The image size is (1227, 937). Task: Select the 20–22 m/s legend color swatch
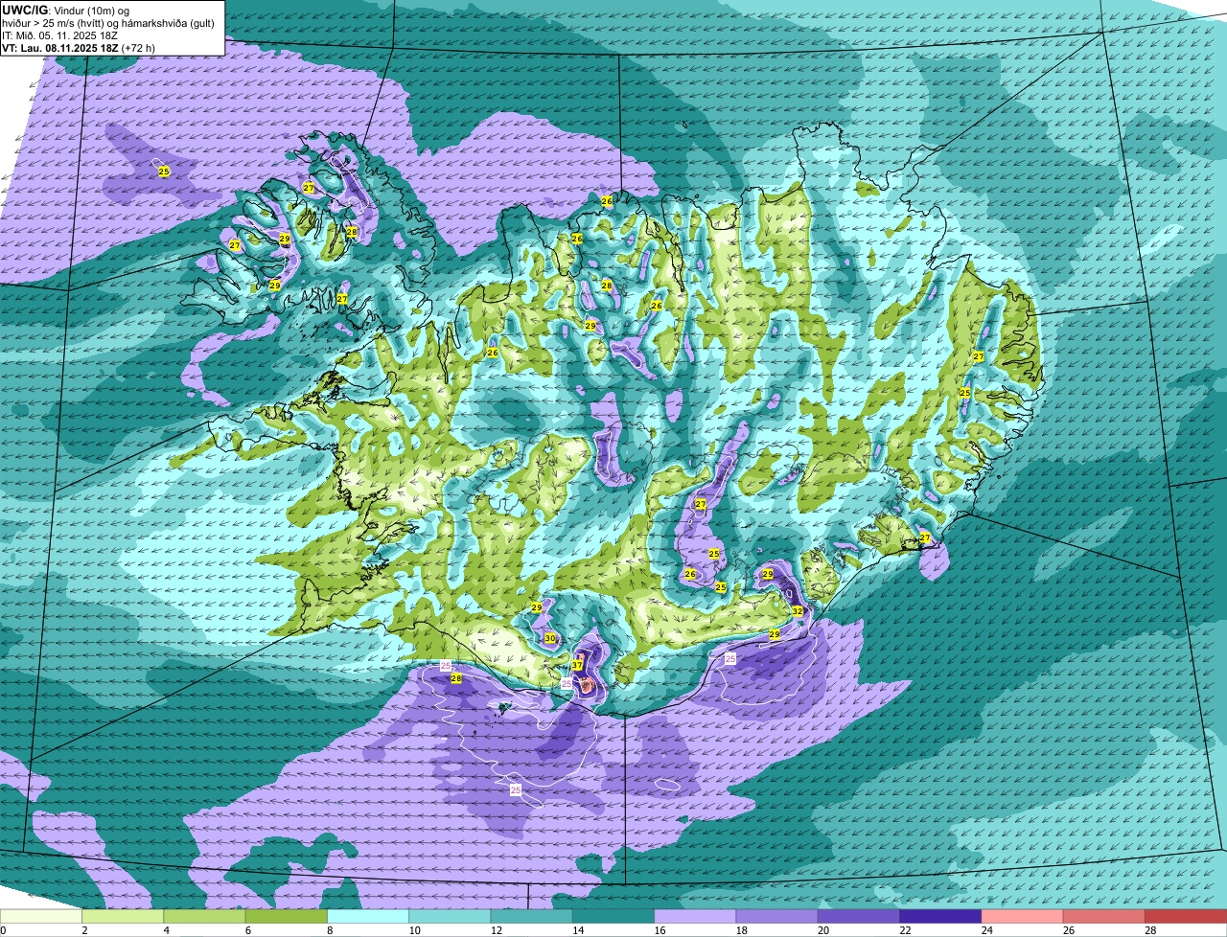859,917
